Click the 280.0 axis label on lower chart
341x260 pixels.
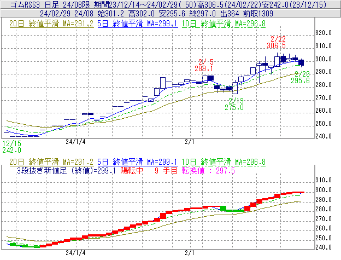(x=324, y=209)
